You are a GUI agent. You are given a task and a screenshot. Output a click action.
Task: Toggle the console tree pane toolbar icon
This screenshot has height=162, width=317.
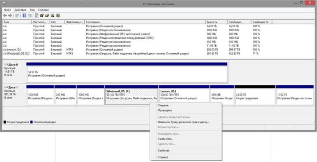click(x=17, y=15)
